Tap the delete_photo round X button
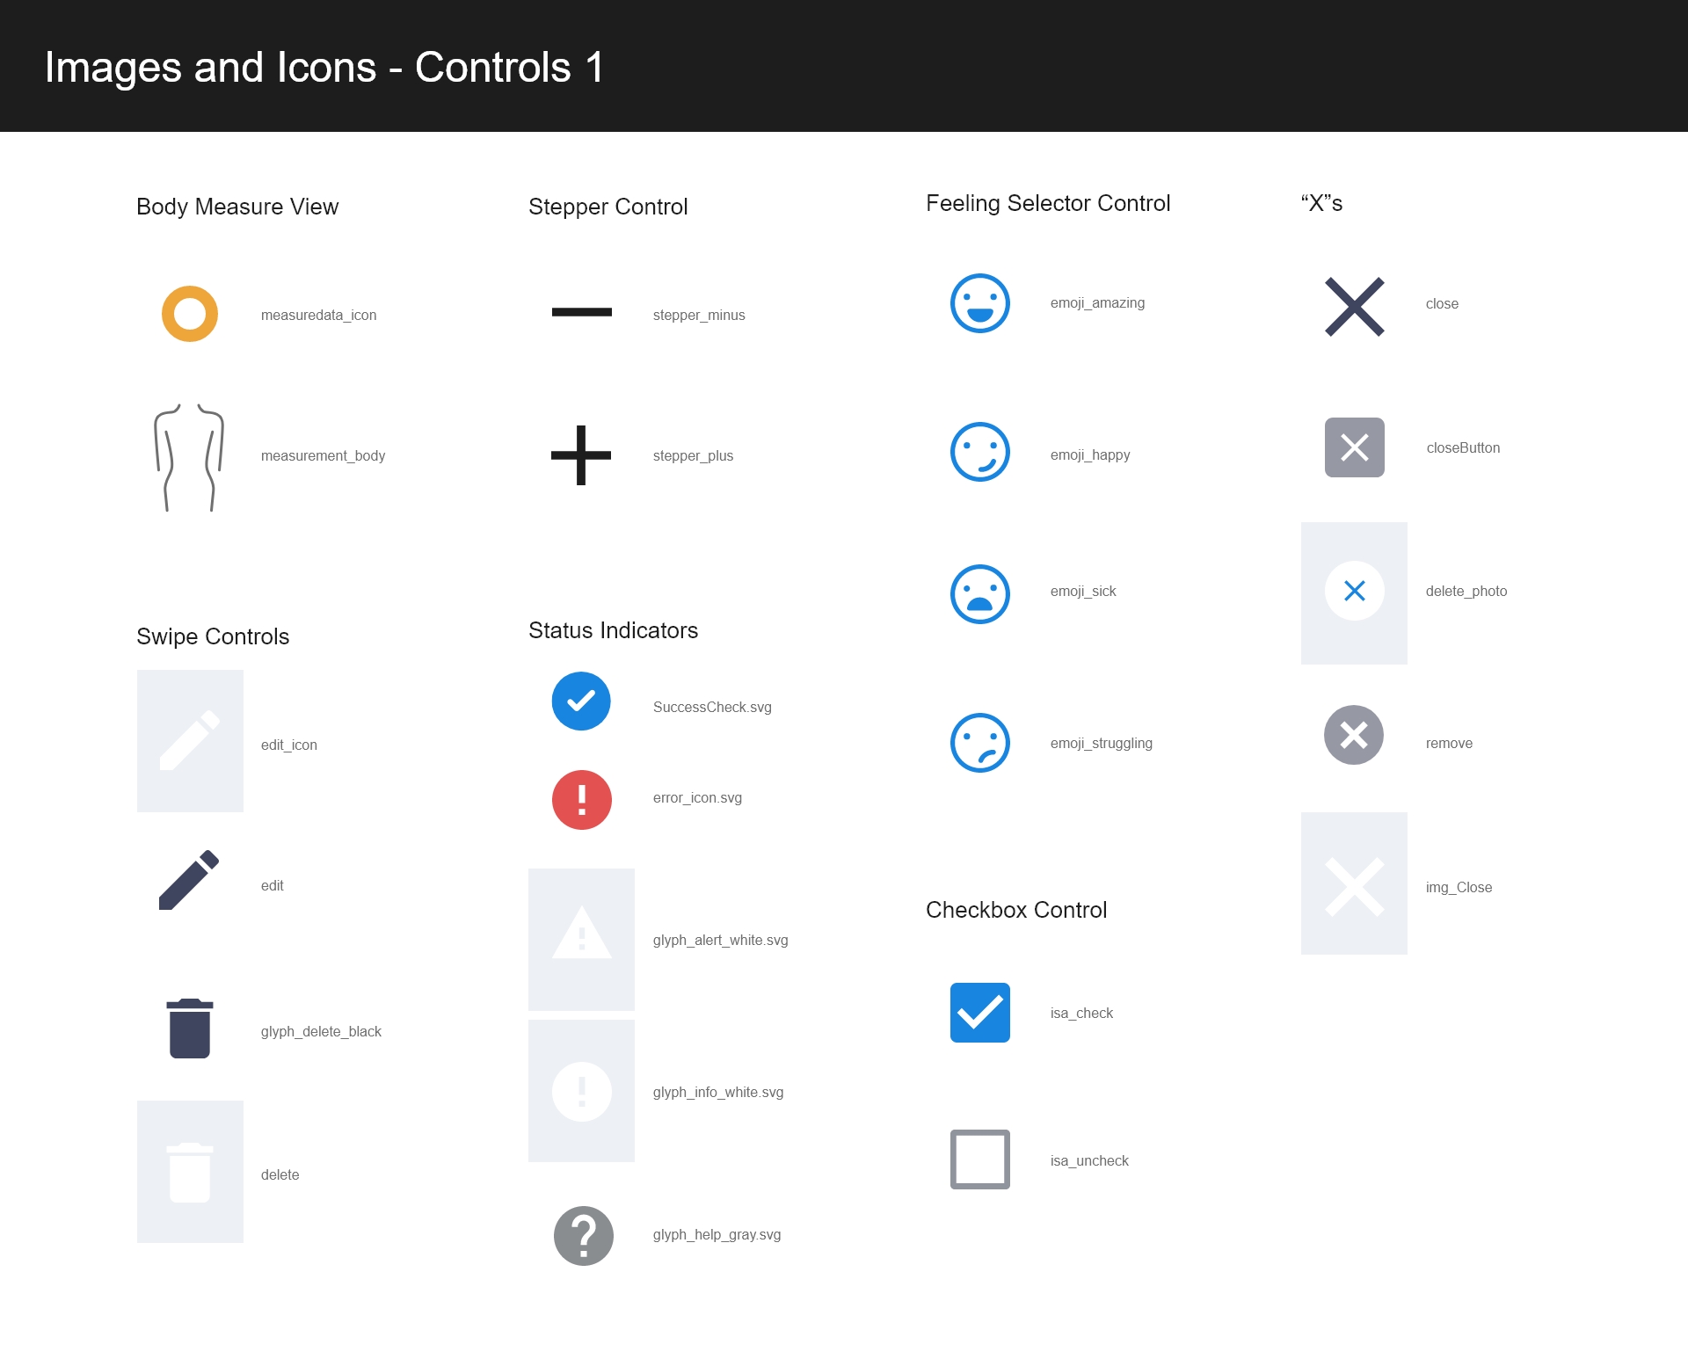Screen dimensions: 1688x1352 [x=1354, y=591]
